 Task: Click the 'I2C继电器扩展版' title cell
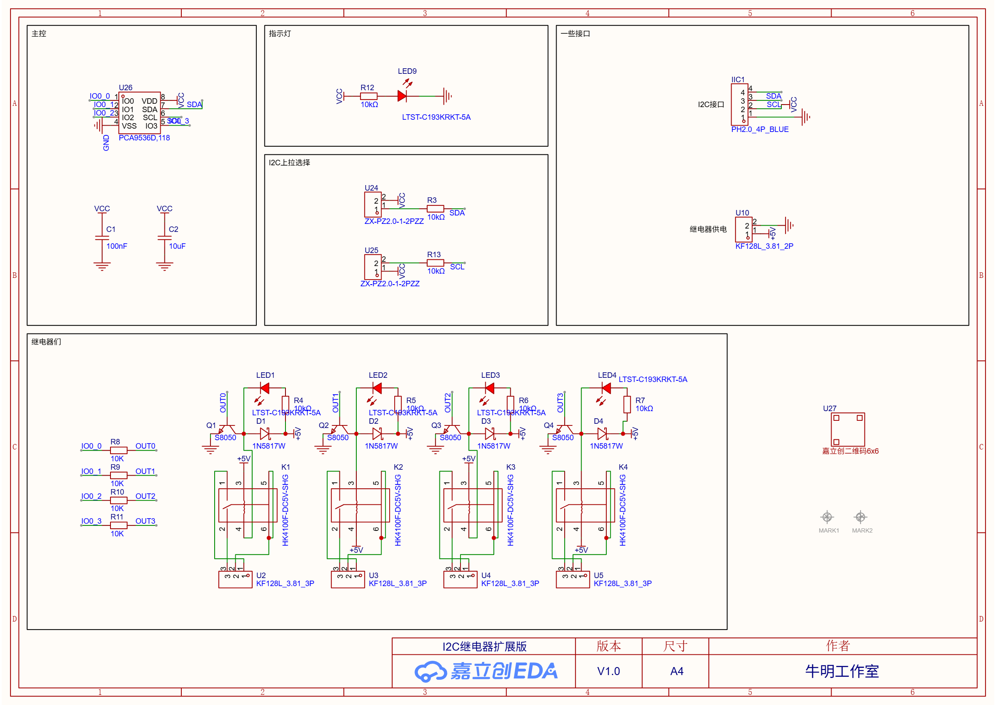[484, 646]
